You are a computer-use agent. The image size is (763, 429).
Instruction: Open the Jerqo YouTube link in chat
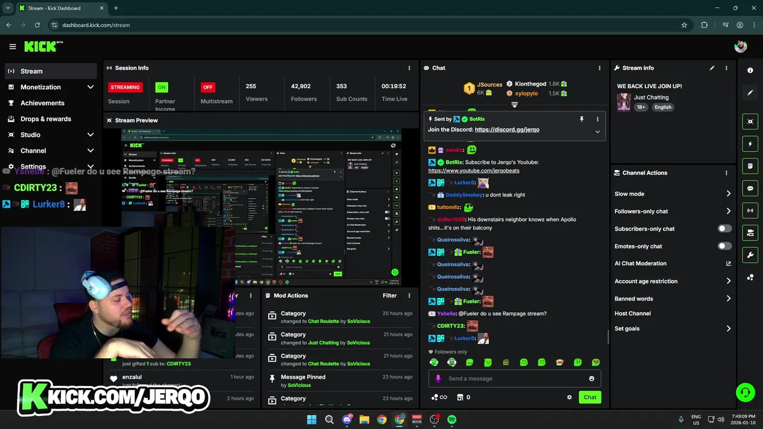474,170
